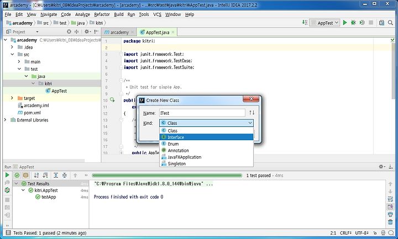Click the toggle auto-test icon in Run sidebar
The width and height of the screenshot is (398, 239).
point(7,190)
